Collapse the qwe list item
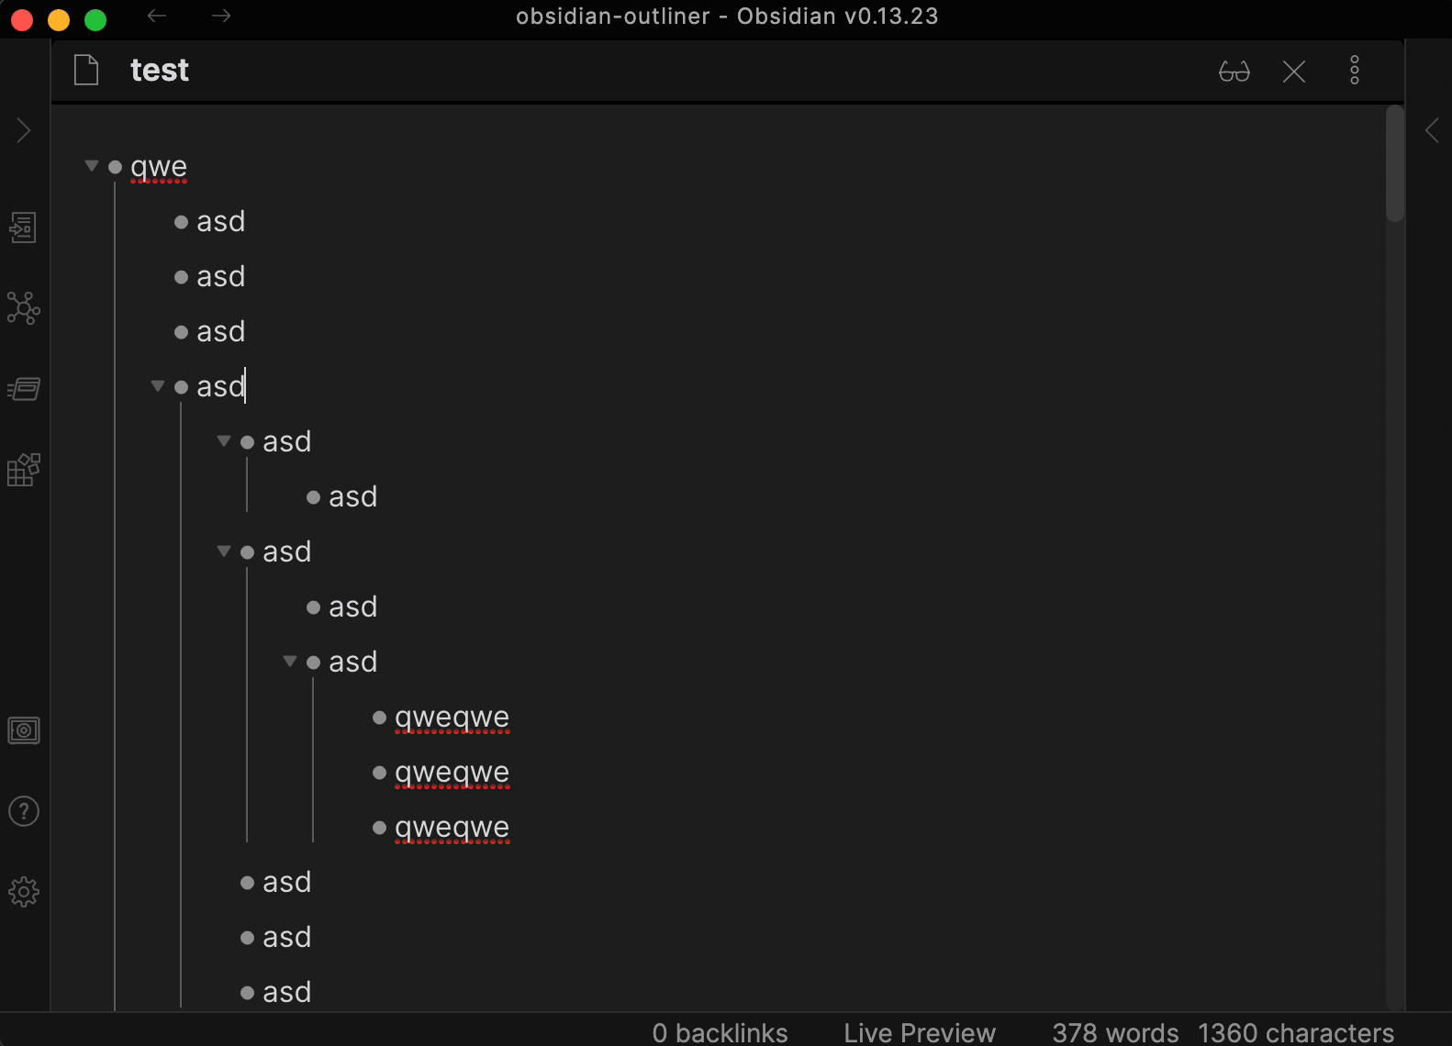 tap(92, 166)
